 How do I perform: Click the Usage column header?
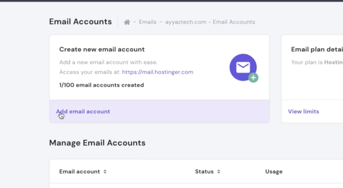(x=274, y=171)
